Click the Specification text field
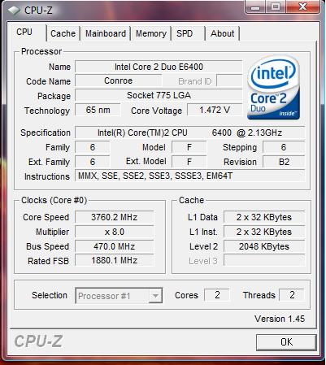Screen dimensions: 326x365 click(x=189, y=133)
